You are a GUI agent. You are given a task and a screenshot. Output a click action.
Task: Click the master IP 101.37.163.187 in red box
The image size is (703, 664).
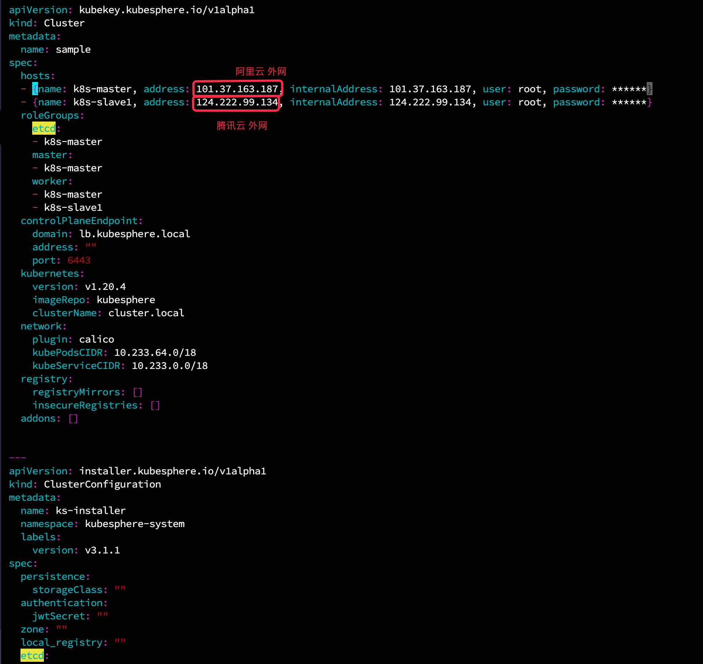(x=237, y=89)
